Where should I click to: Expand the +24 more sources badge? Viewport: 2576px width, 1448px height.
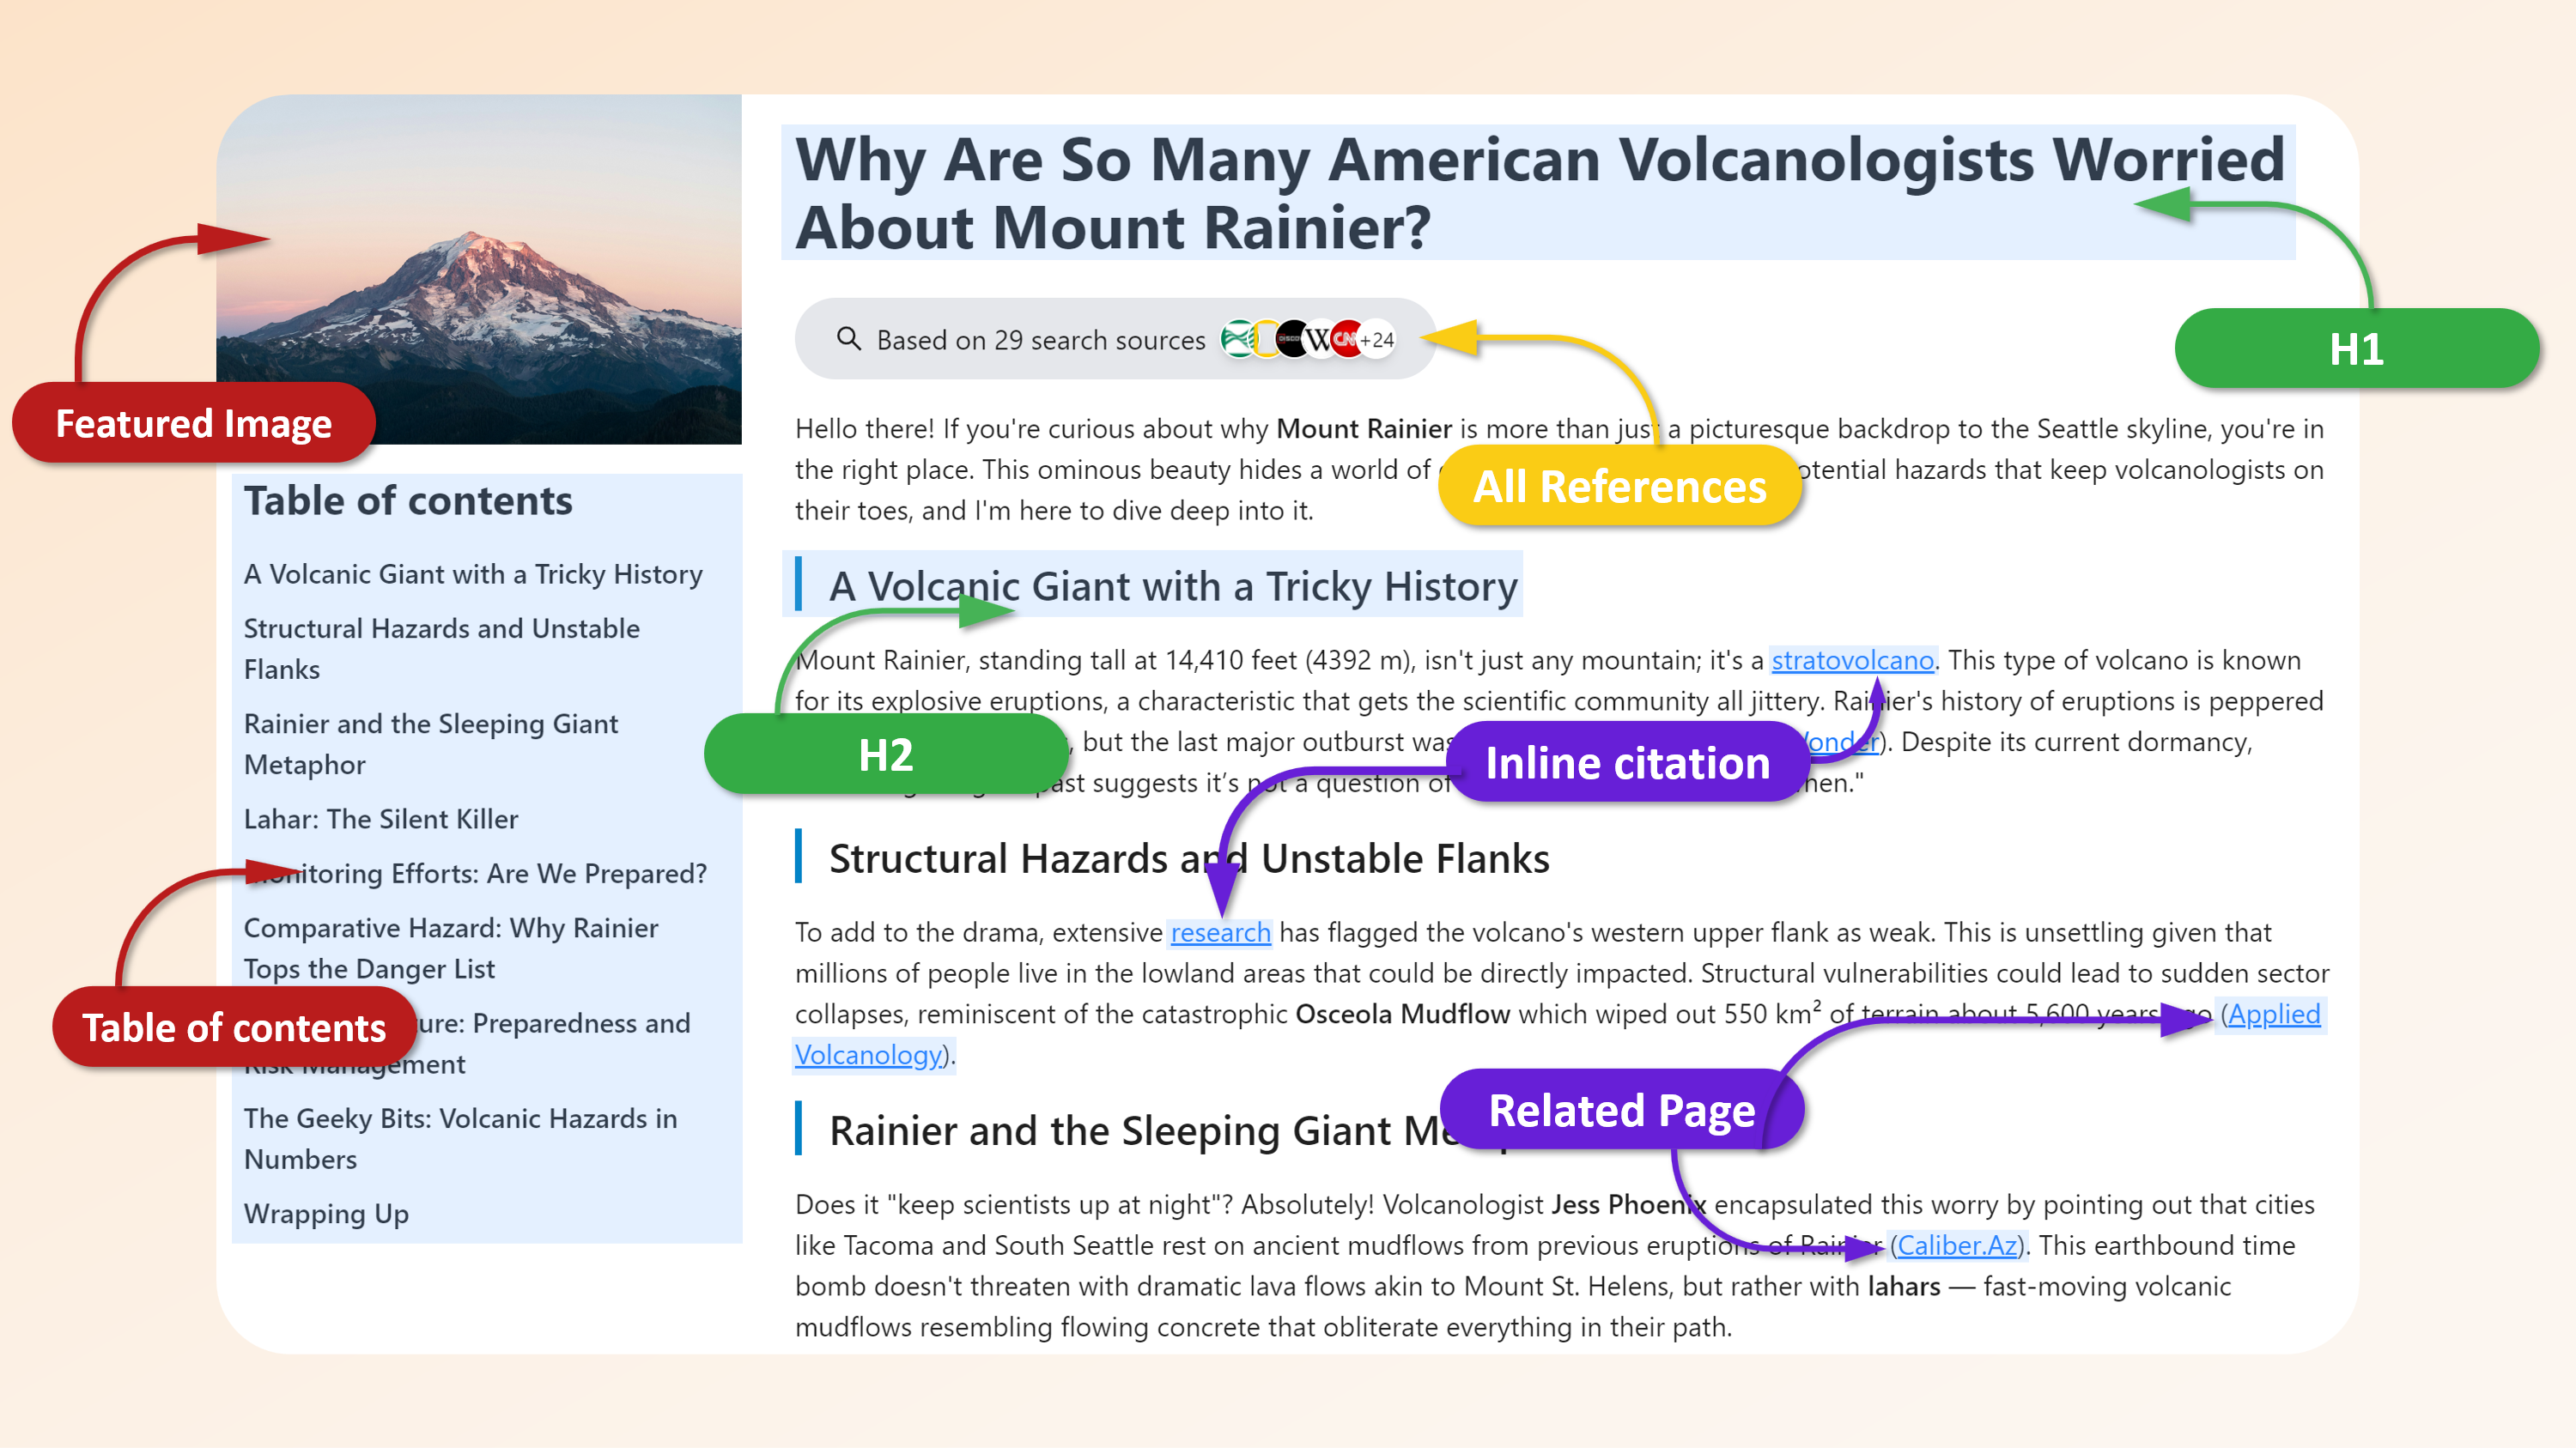click(x=1378, y=340)
